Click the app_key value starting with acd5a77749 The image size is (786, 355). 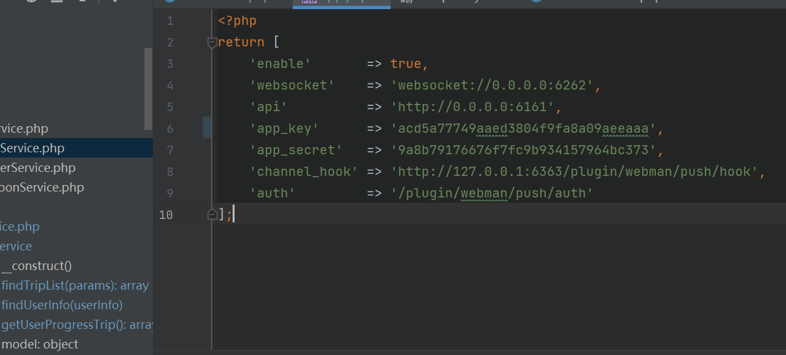(523, 129)
